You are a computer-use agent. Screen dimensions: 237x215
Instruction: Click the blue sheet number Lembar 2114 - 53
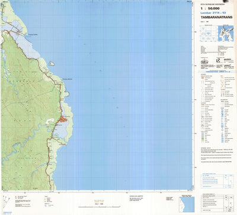[213, 13]
